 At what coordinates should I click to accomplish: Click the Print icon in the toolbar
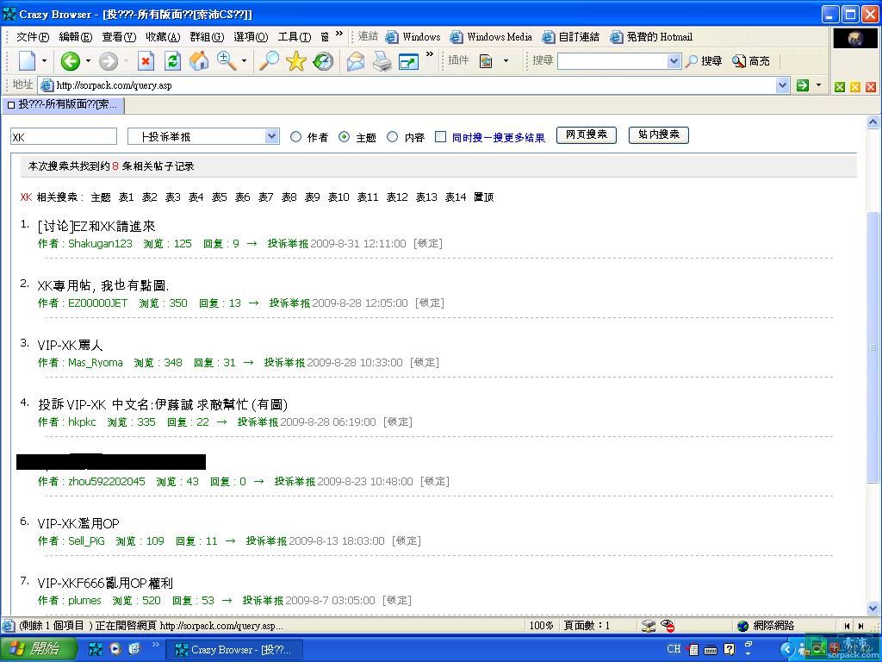click(x=382, y=61)
